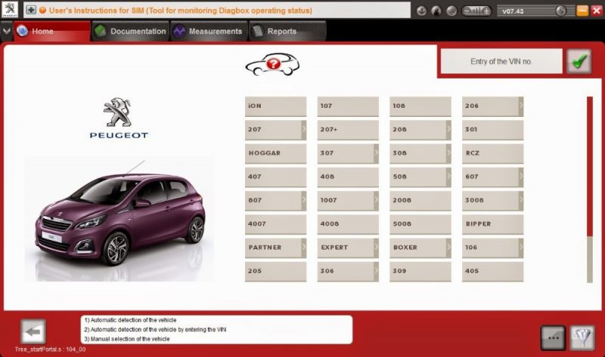Click the three dots button
605x357 pixels.
(553, 337)
